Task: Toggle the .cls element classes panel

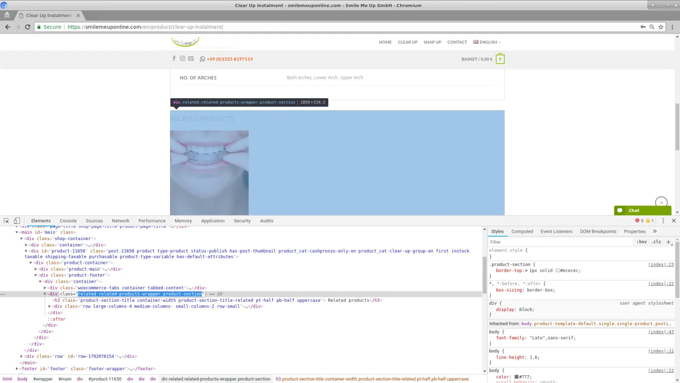Action: coord(656,242)
